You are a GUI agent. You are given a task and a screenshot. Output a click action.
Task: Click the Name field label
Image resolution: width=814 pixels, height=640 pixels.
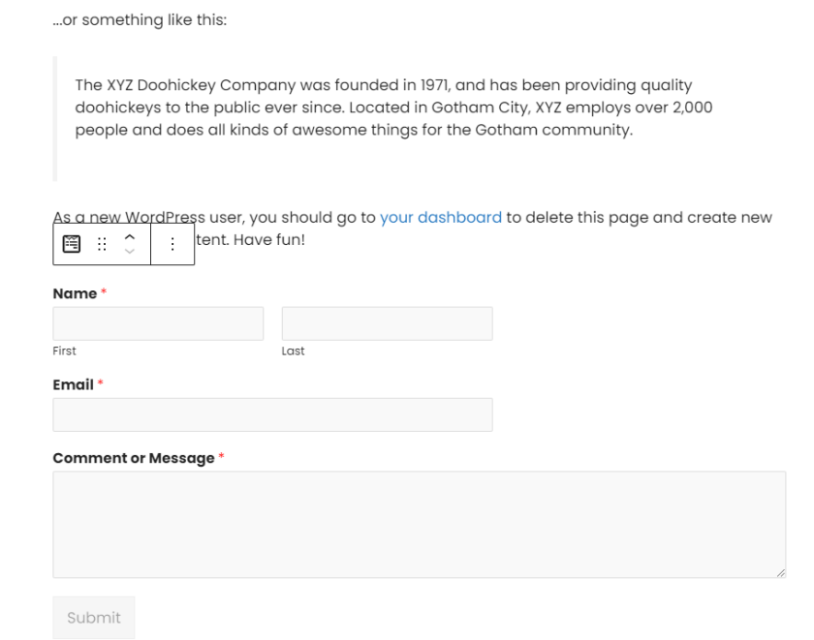(75, 293)
